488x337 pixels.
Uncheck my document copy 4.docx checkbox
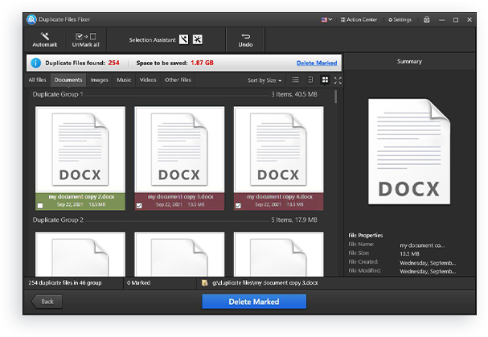pos(238,206)
